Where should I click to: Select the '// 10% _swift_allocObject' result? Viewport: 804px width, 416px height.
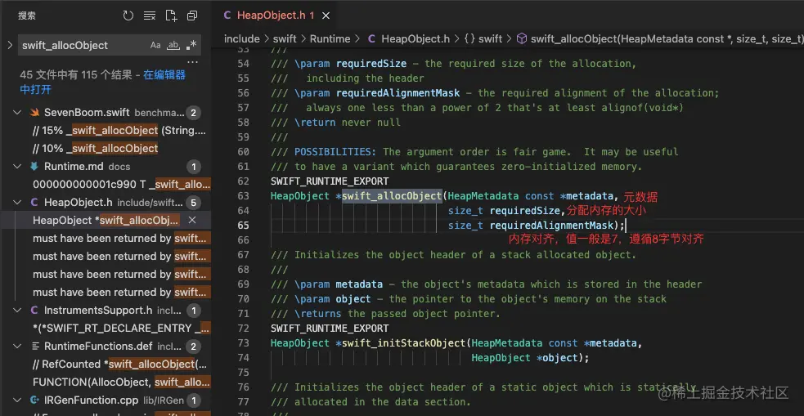click(x=95, y=149)
